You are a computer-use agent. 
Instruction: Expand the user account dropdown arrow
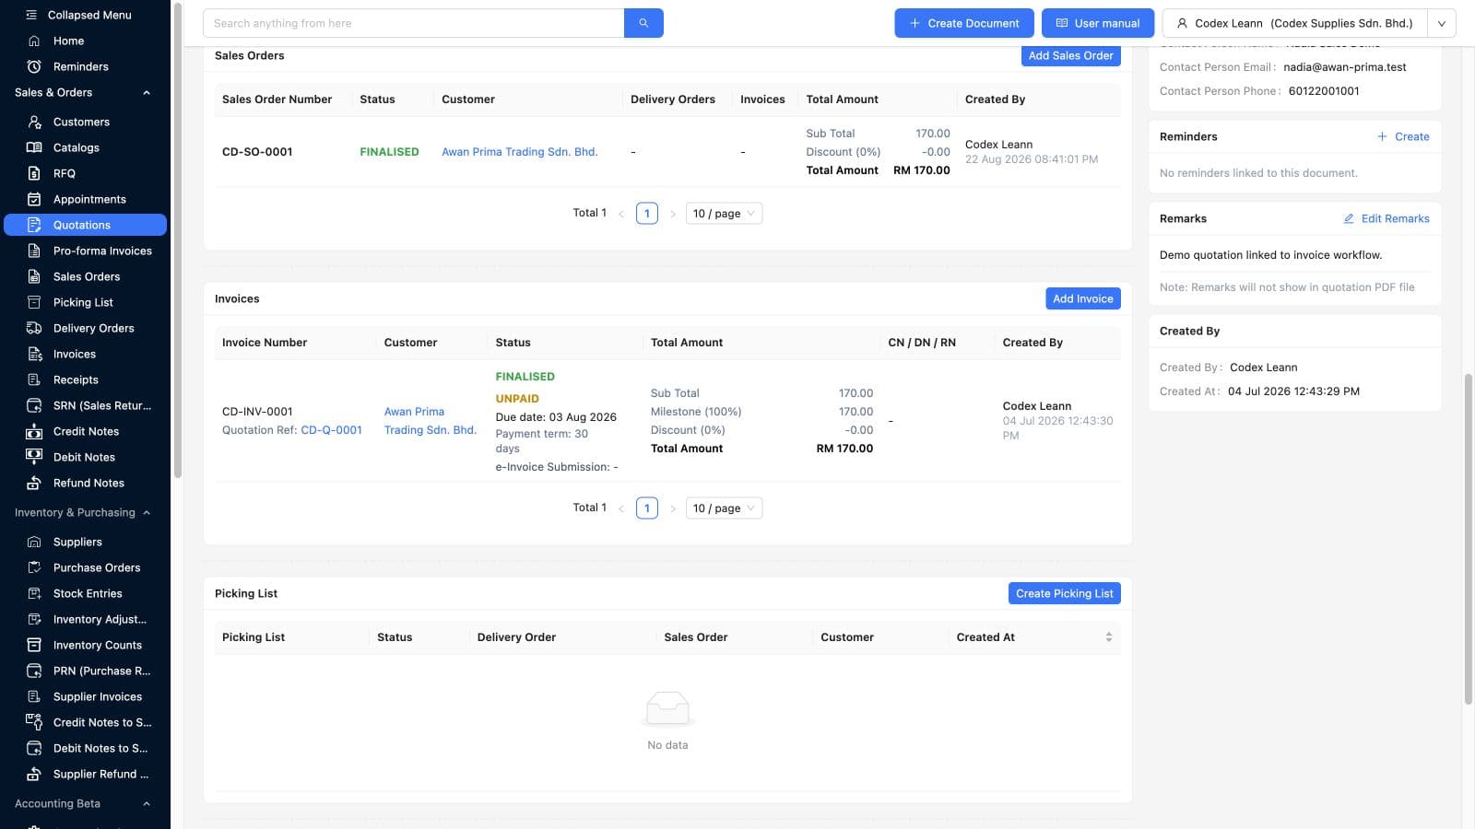pyautogui.click(x=1442, y=23)
